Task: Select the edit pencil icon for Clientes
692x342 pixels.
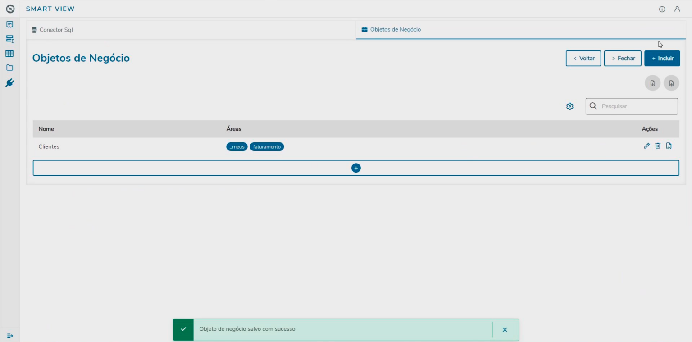Action: pyautogui.click(x=646, y=146)
